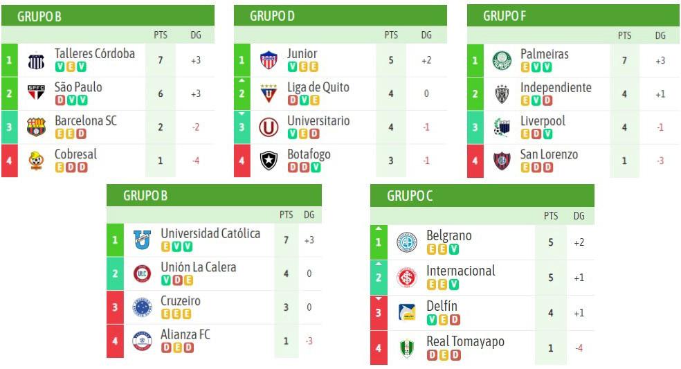Open the Real Tomayapo team link
The width and height of the screenshot is (681, 369).
(x=466, y=341)
